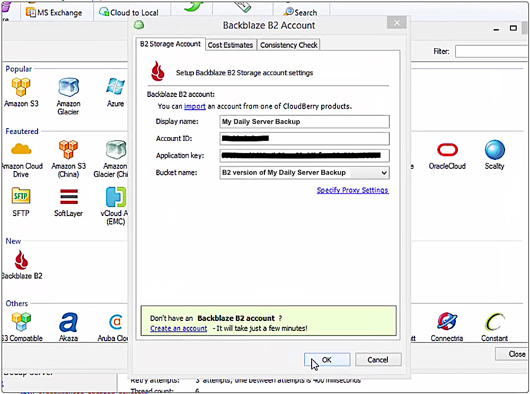The width and height of the screenshot is (530, 394).
Task: Follow the Create an account link
Action: click(x=179, y=328)
